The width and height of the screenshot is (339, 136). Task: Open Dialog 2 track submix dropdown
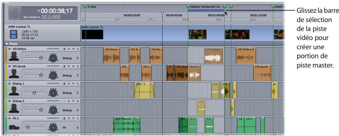[70, 111]
